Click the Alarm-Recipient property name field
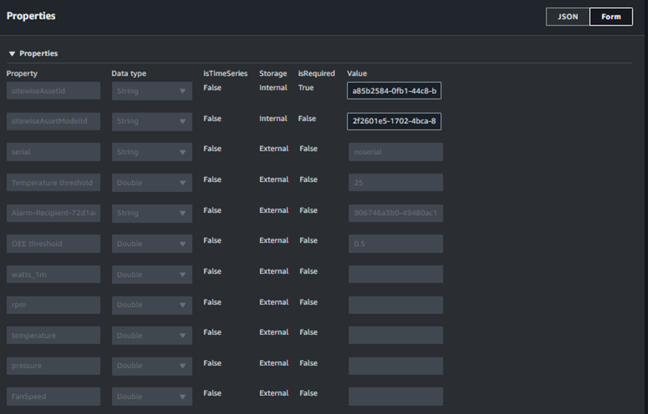The width and height of the screenshot is (648, 414). pyautogui.click(x=53, y=213)
